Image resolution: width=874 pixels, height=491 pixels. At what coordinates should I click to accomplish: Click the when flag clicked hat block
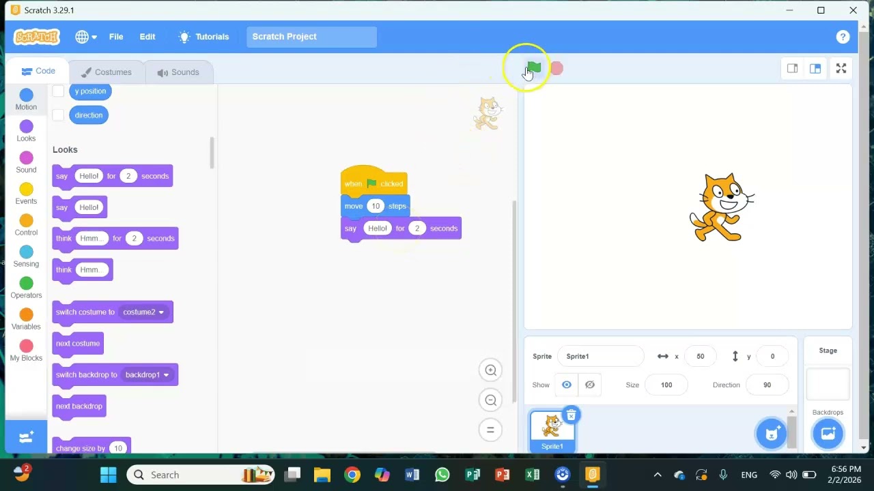[x=373, y=181]
